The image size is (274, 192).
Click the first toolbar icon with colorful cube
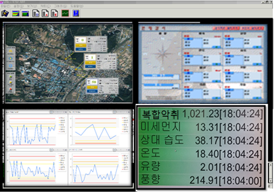5,13
